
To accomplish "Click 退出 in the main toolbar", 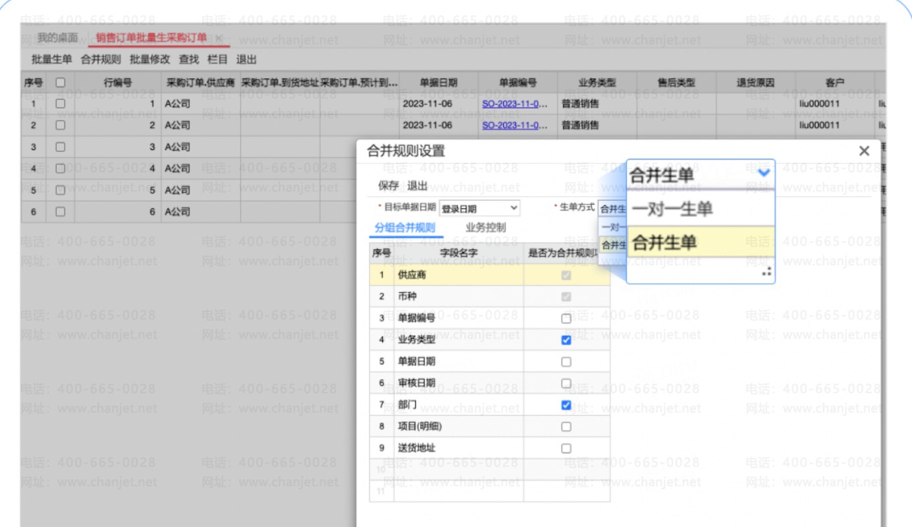I will (x=247, y=60).
